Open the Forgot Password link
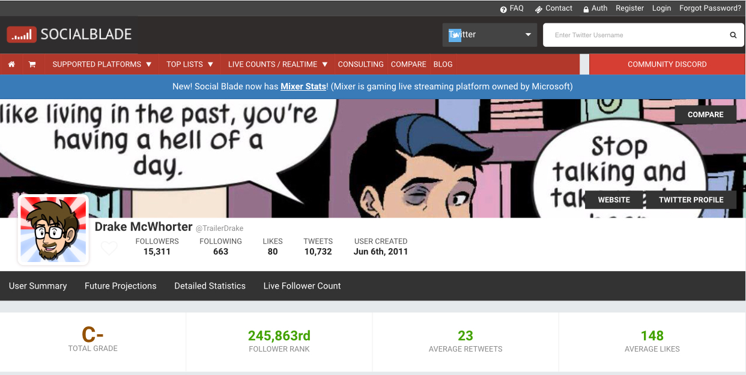This screenshot has height=375, width=746. coord(710,8)
